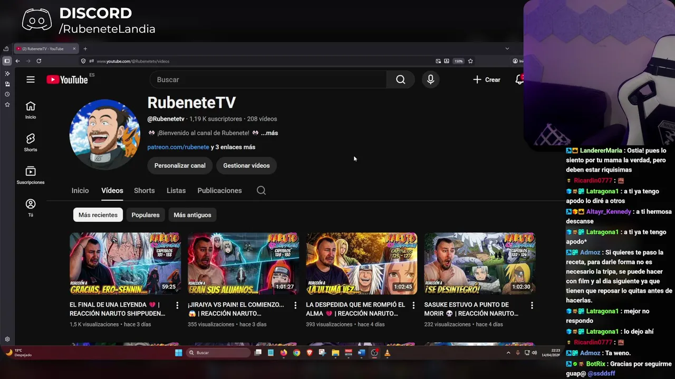The height and width of the screenshot is (379, 675).
Task: Open a new browser tab
Action: tap(85, 49)
